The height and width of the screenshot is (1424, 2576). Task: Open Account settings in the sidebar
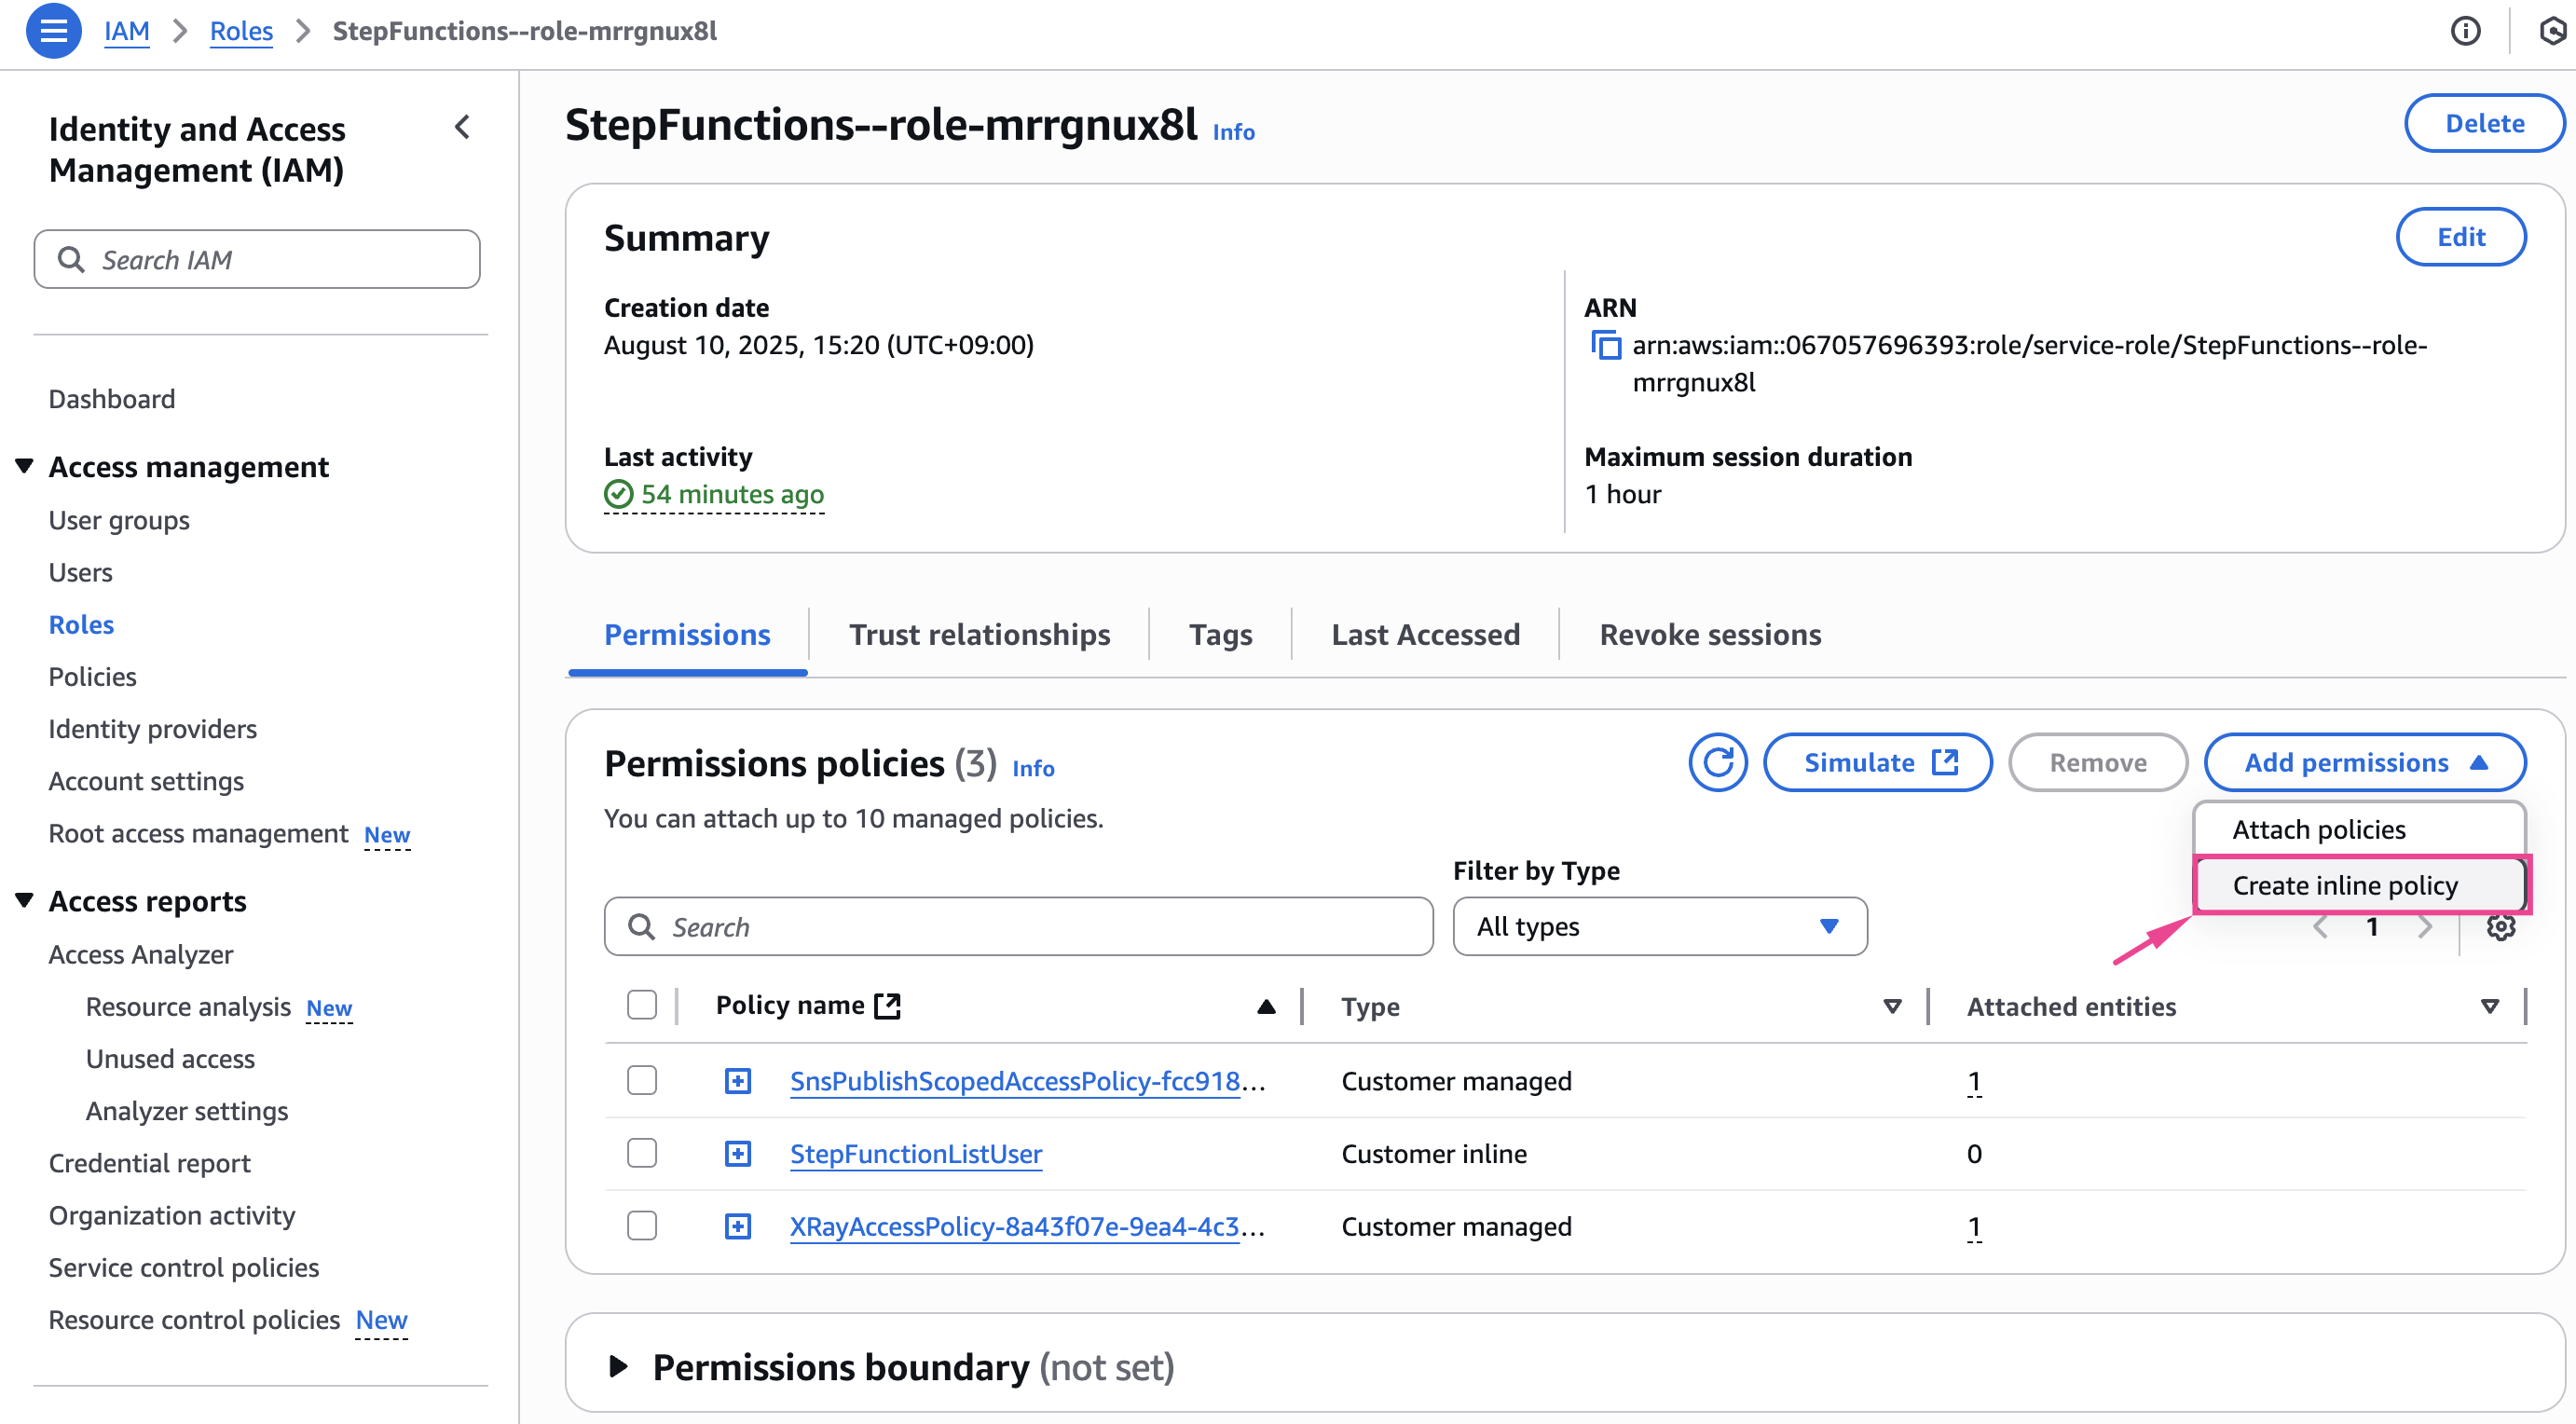pos(146,780)
